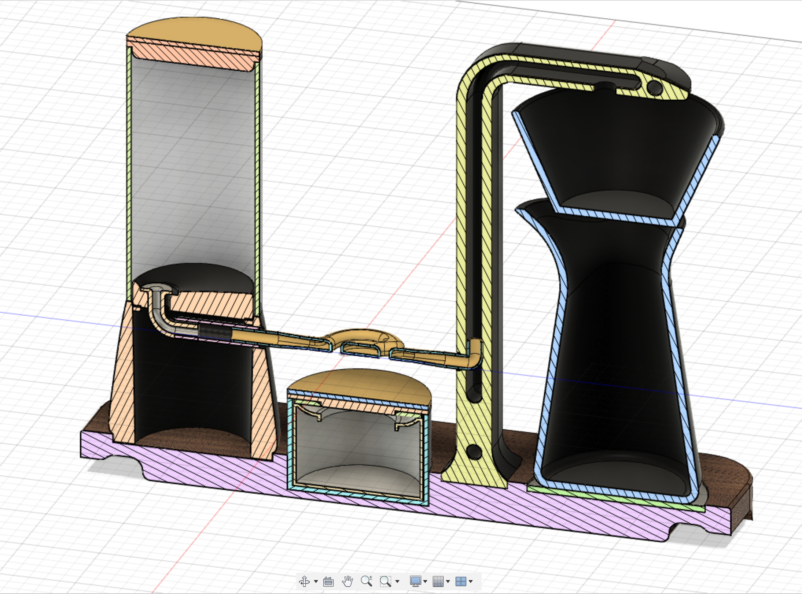The width and height of the screenshot is (802, 594).
Task: Open Grid and Snaps icon
Action: coord(438,581)
